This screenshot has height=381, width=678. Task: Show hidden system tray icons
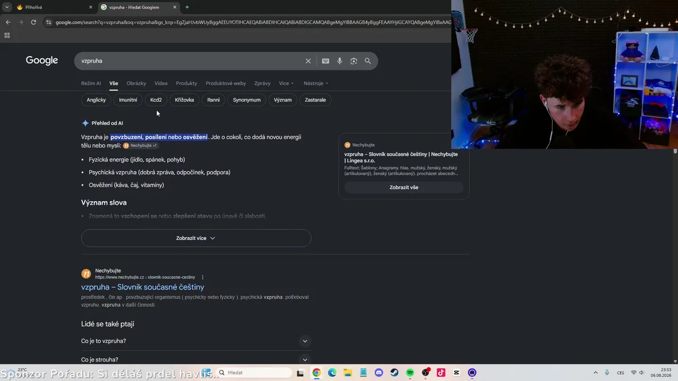tap(595, 373)
